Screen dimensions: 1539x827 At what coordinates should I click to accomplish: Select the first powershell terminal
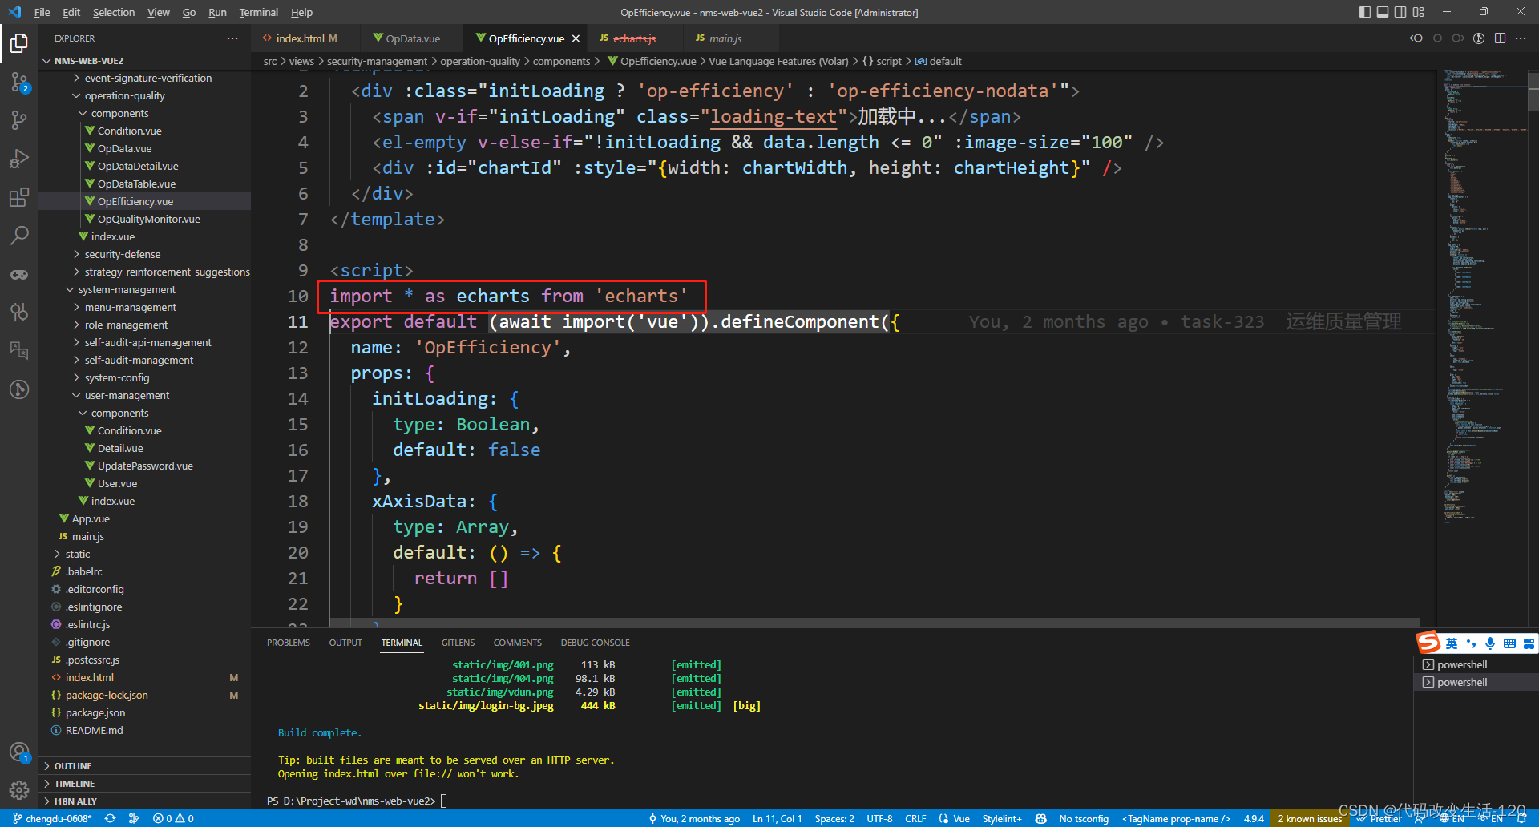tap(1476, 664)
